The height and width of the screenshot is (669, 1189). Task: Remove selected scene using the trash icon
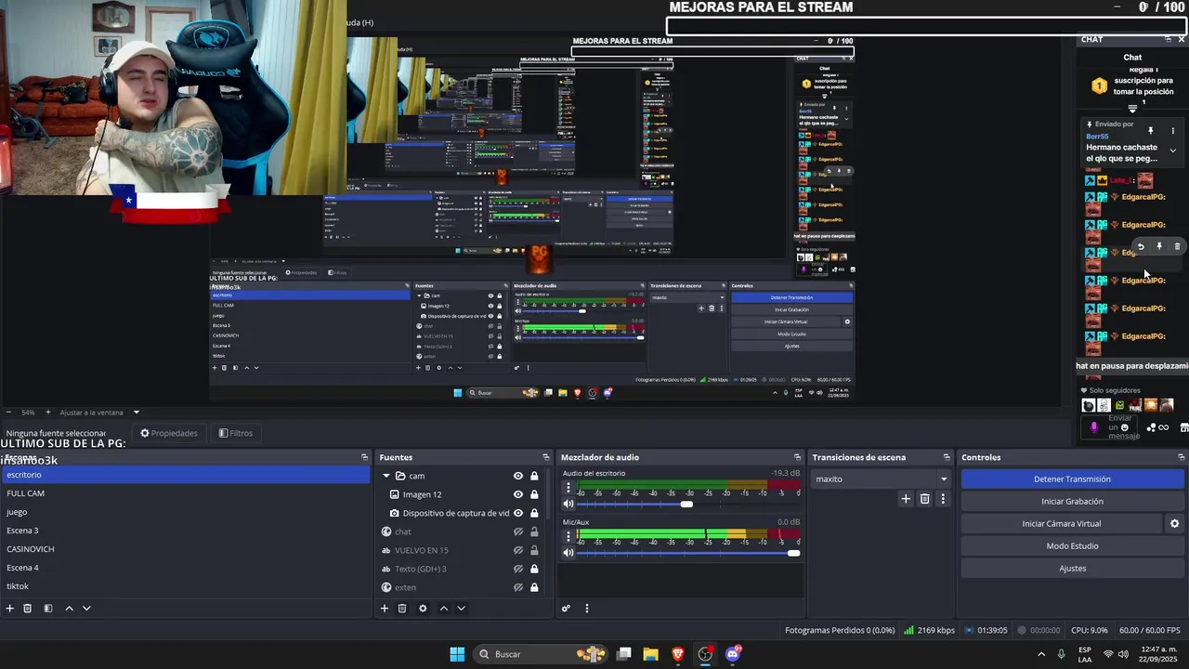point(28,609)
